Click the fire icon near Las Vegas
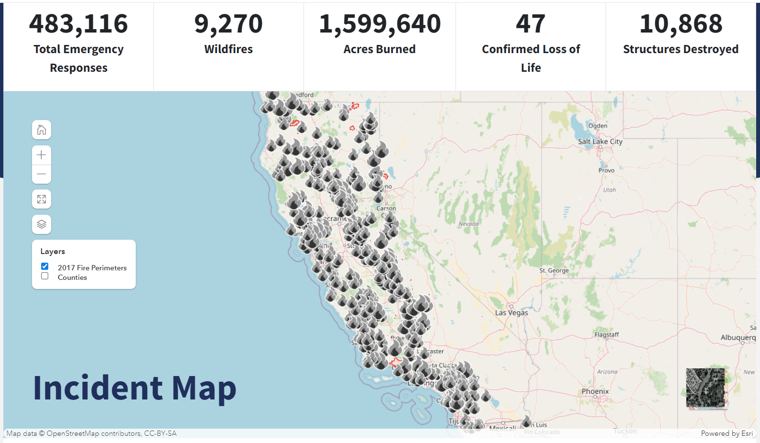This screenshot has height=443, width=760. point(423,303)
